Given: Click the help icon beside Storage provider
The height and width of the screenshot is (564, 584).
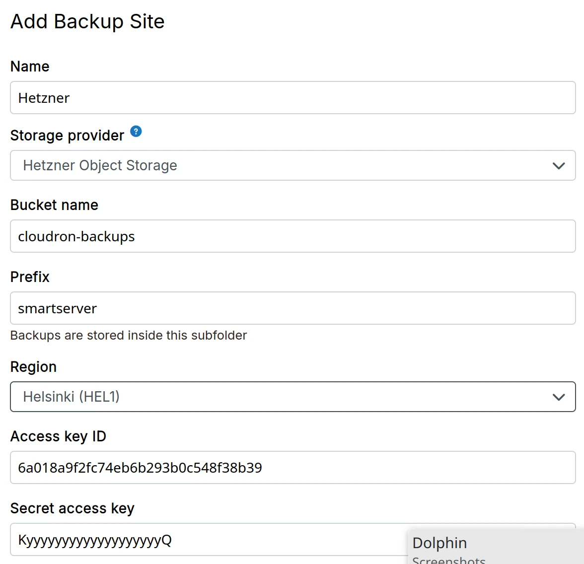Looking at the screenshot, I should pos(136,132).
